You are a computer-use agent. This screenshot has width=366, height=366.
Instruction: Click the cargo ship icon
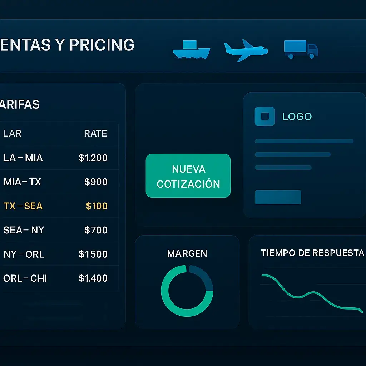(x=191, y=49)
